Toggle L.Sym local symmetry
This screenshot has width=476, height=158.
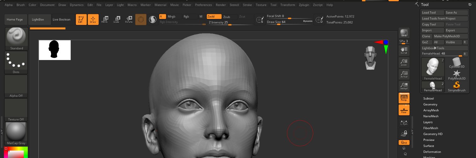404,122
